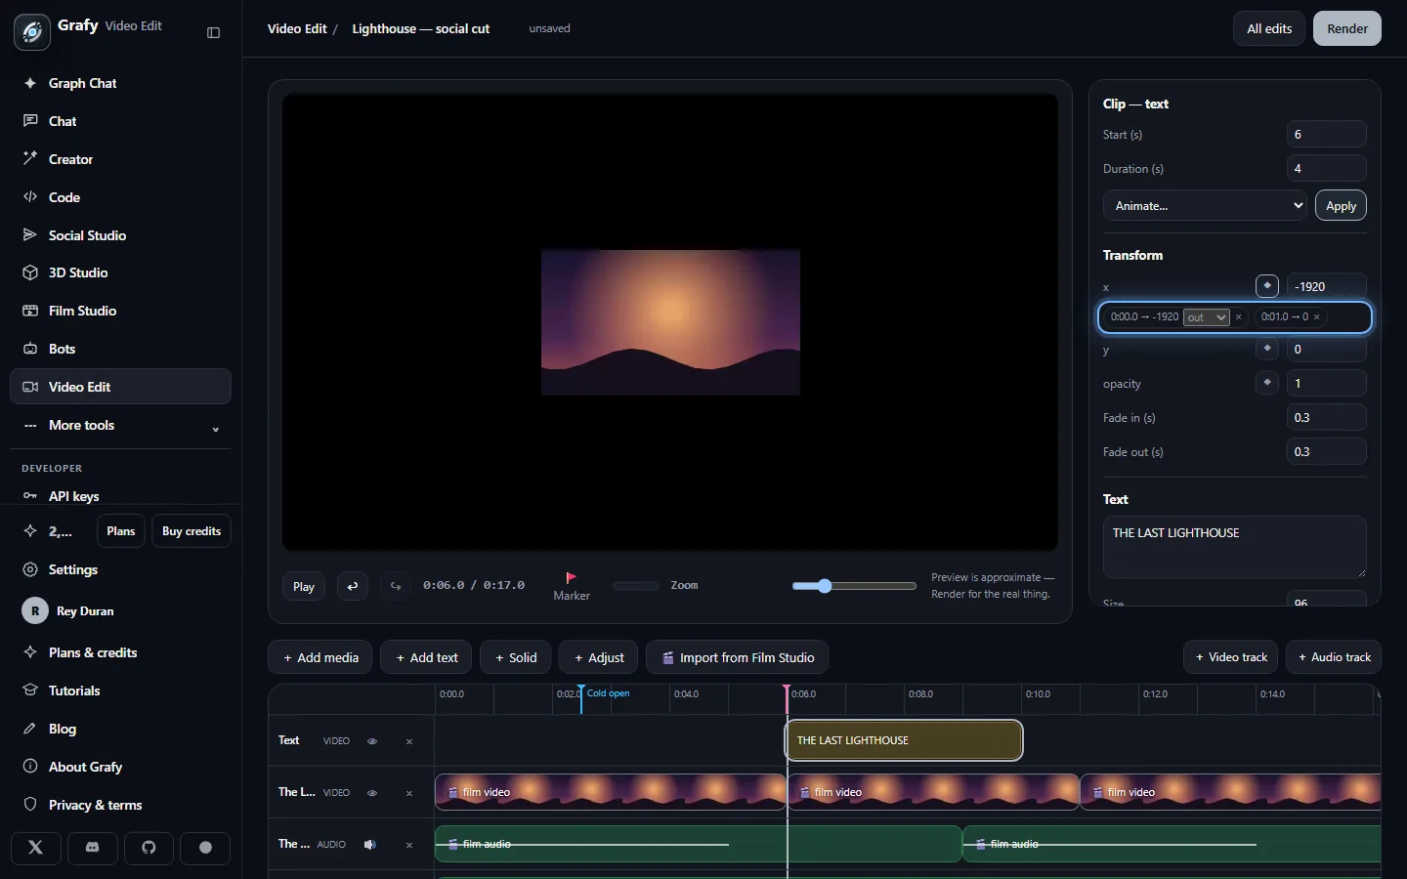Viewport: 1407px width, 879px height.
Task: Open the X social link button
Action: click(36, 848)
